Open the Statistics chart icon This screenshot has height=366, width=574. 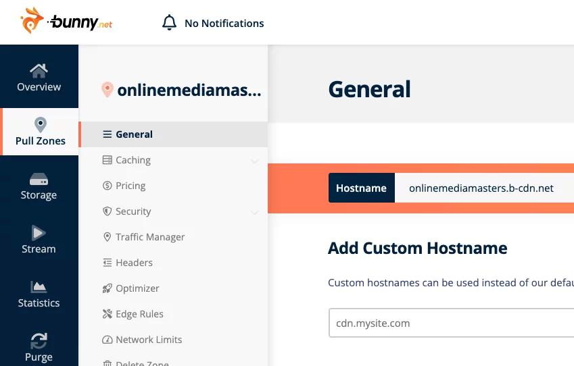[39, 287]
